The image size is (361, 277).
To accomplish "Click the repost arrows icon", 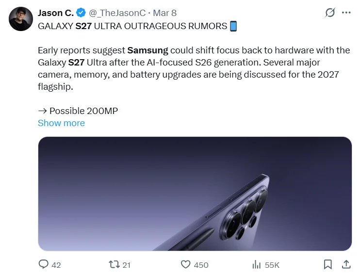I will (x=114, y=264).
